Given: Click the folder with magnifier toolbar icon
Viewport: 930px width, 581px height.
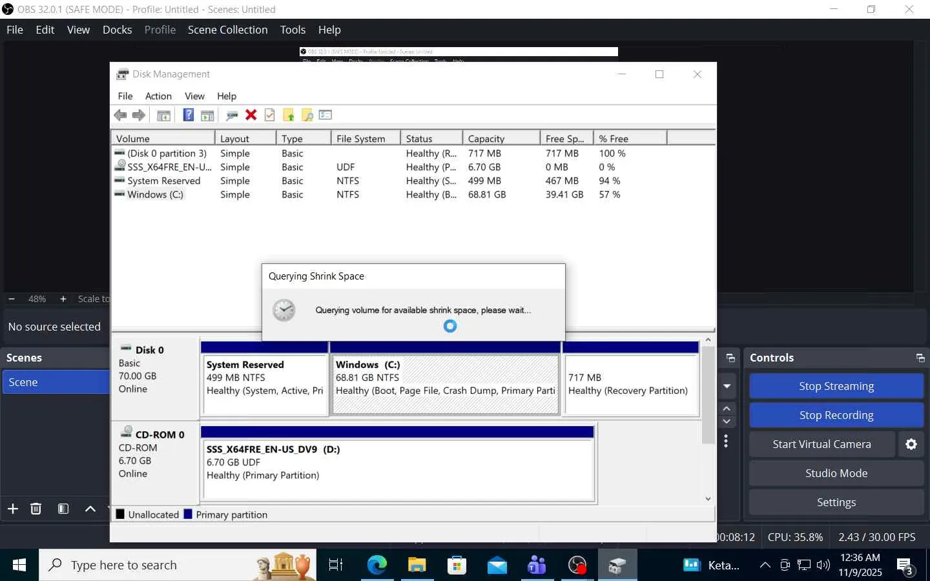Looking at the screenshot, I should tap(307, 115).
